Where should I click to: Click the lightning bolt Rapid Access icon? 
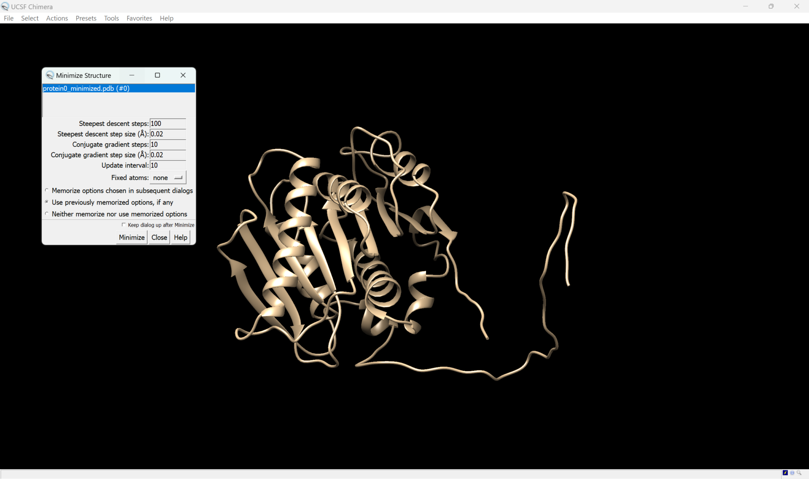(x=785, y=473)
